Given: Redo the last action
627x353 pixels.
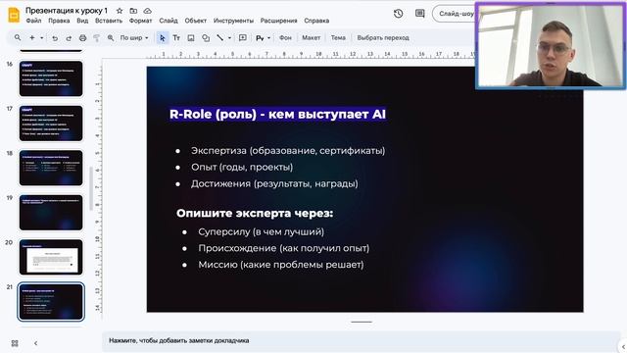Looking at the screenshot, I should 69,38.
